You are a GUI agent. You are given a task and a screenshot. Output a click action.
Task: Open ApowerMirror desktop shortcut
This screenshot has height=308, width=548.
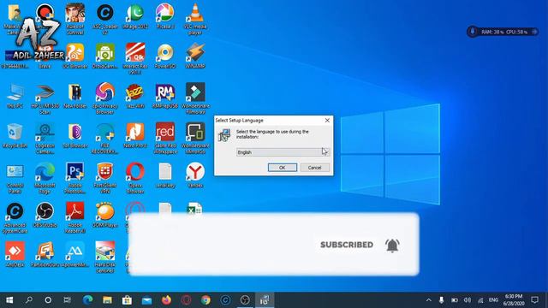pos(74,255)
